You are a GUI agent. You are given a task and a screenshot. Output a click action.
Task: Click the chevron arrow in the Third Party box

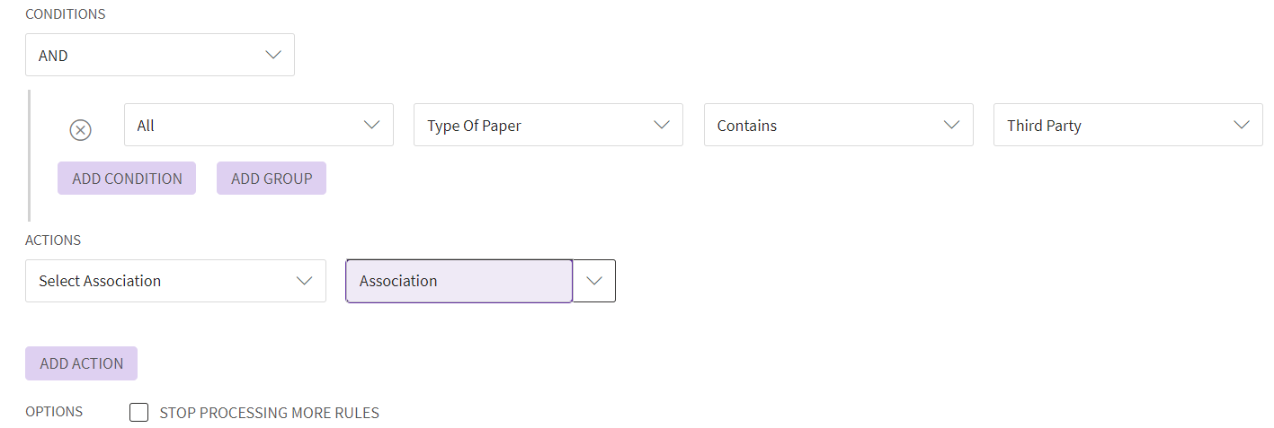coord(1242,126)
